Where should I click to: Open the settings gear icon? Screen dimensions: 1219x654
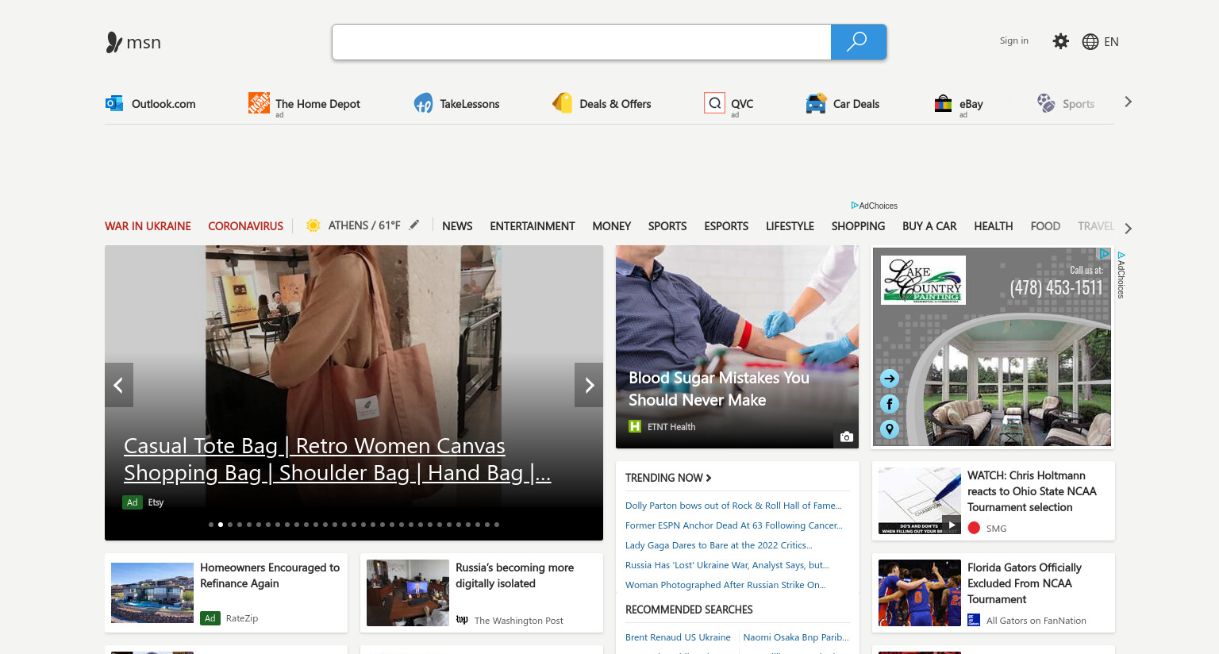click(x=1060, y=41)
